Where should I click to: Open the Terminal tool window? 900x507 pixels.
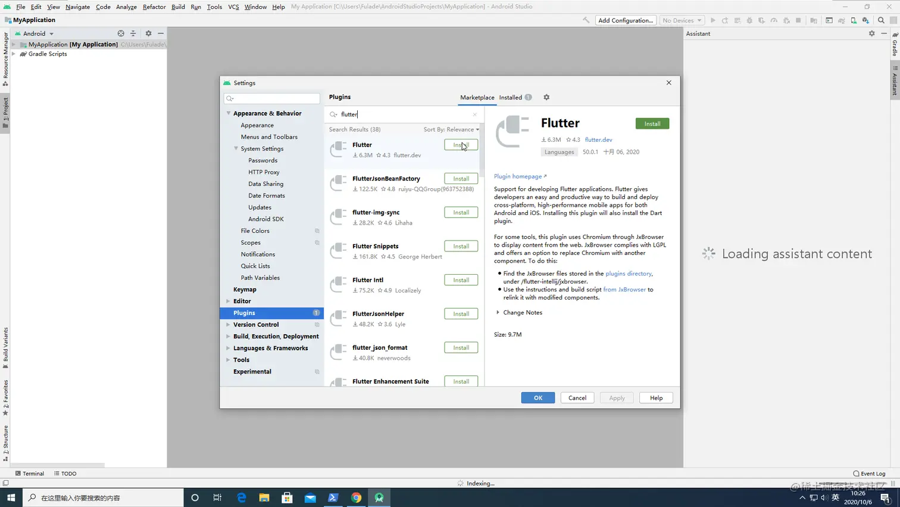click(x=33, y=473)
